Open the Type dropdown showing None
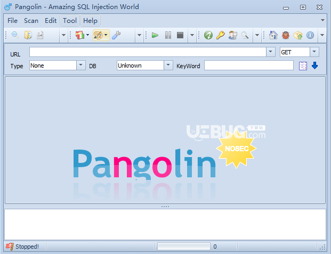Viewport: 331px width, 254px height. [x=81, y=65]
